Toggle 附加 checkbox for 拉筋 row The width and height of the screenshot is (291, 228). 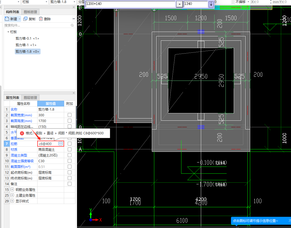70,144
